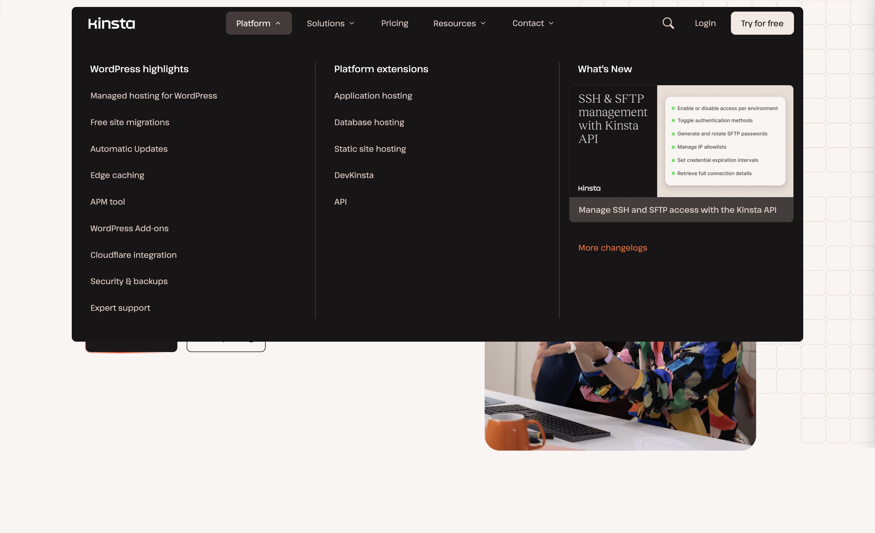Click the WordPress highlights heading

(x=139, y=69)
